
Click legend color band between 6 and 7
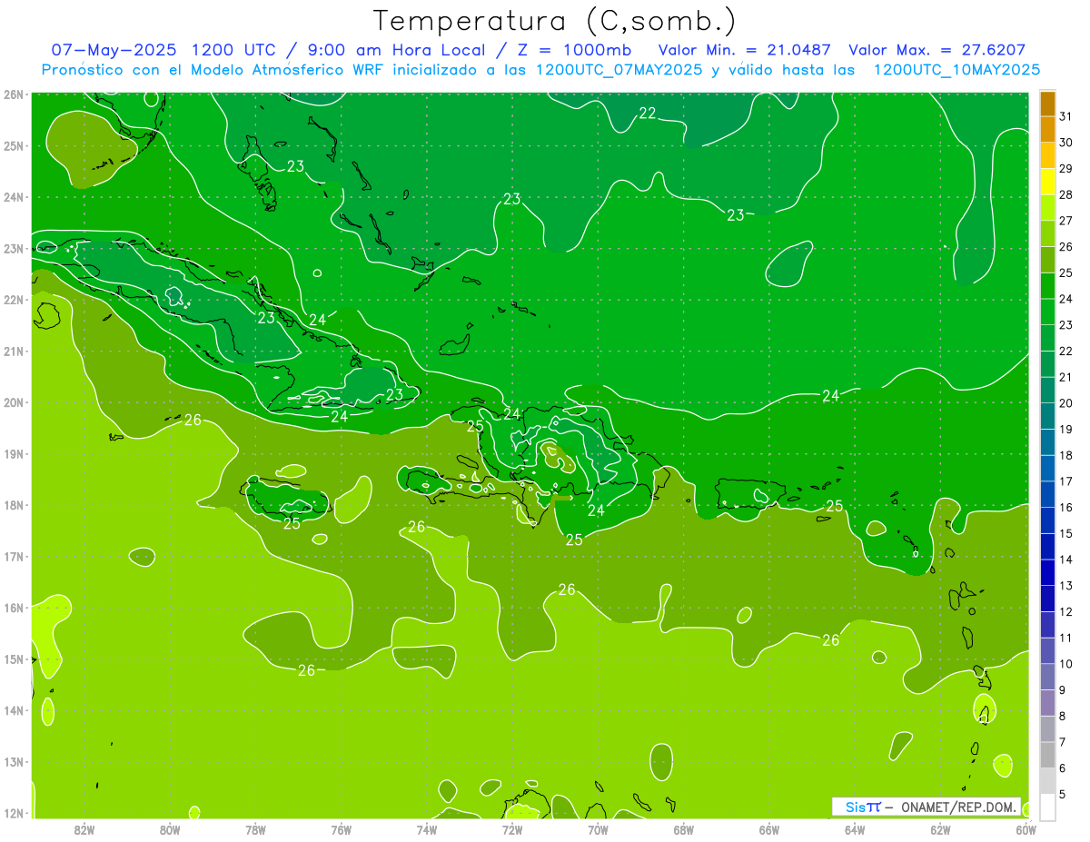(x=1047, y=755)
